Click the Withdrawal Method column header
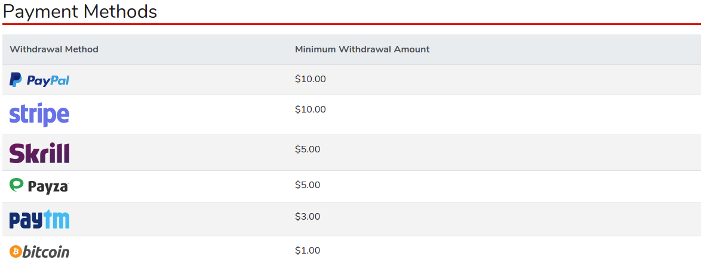Viewport: 704px width, 275px height. pyautogui.click(x=54, y=49)
